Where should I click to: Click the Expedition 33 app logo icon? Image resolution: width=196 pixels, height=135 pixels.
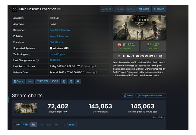[x=14, y=9]
